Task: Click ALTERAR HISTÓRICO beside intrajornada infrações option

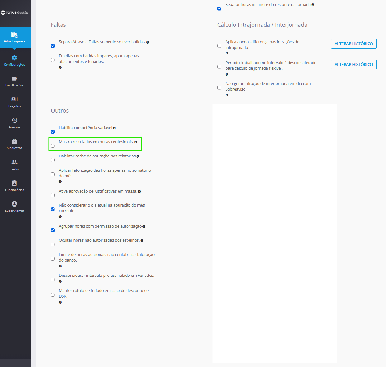Action: 354,44
